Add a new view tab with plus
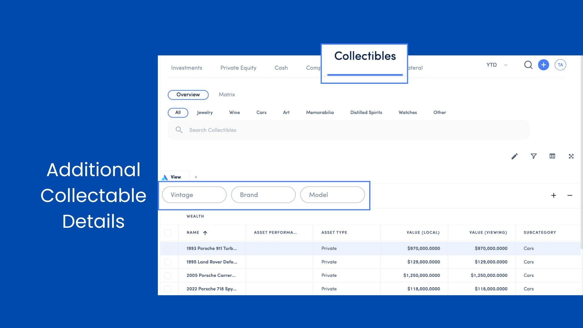This screenshot has width=583, height=328. tap(196, 177)
